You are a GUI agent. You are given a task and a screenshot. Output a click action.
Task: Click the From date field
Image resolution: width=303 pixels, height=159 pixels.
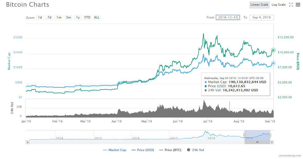228,17
